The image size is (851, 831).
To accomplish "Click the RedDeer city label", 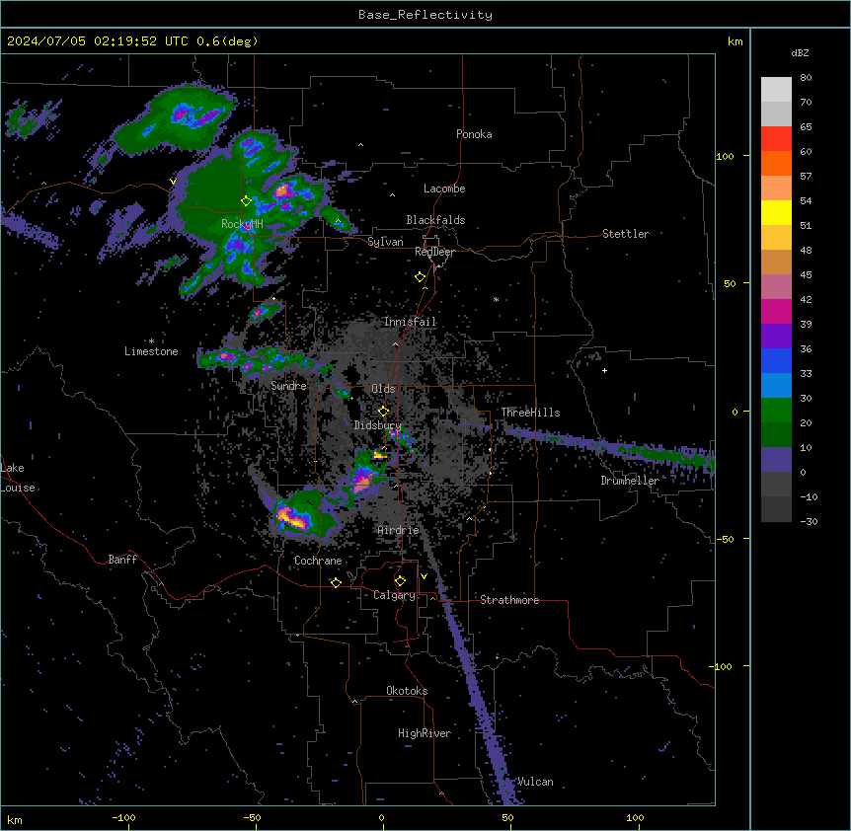I will coord(434,252).
